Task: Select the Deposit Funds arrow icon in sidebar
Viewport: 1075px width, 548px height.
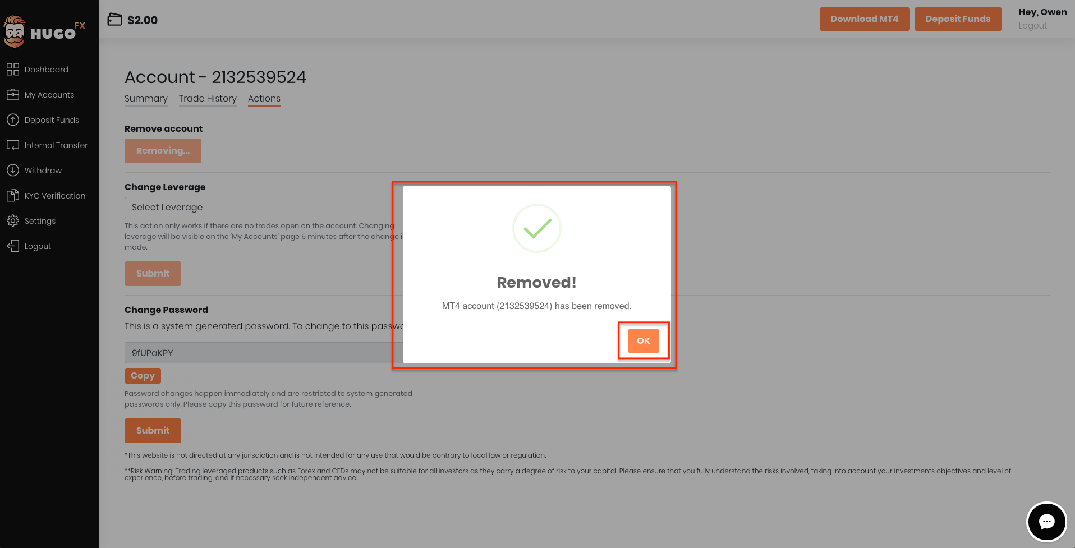Action: (x=13, y=120)
